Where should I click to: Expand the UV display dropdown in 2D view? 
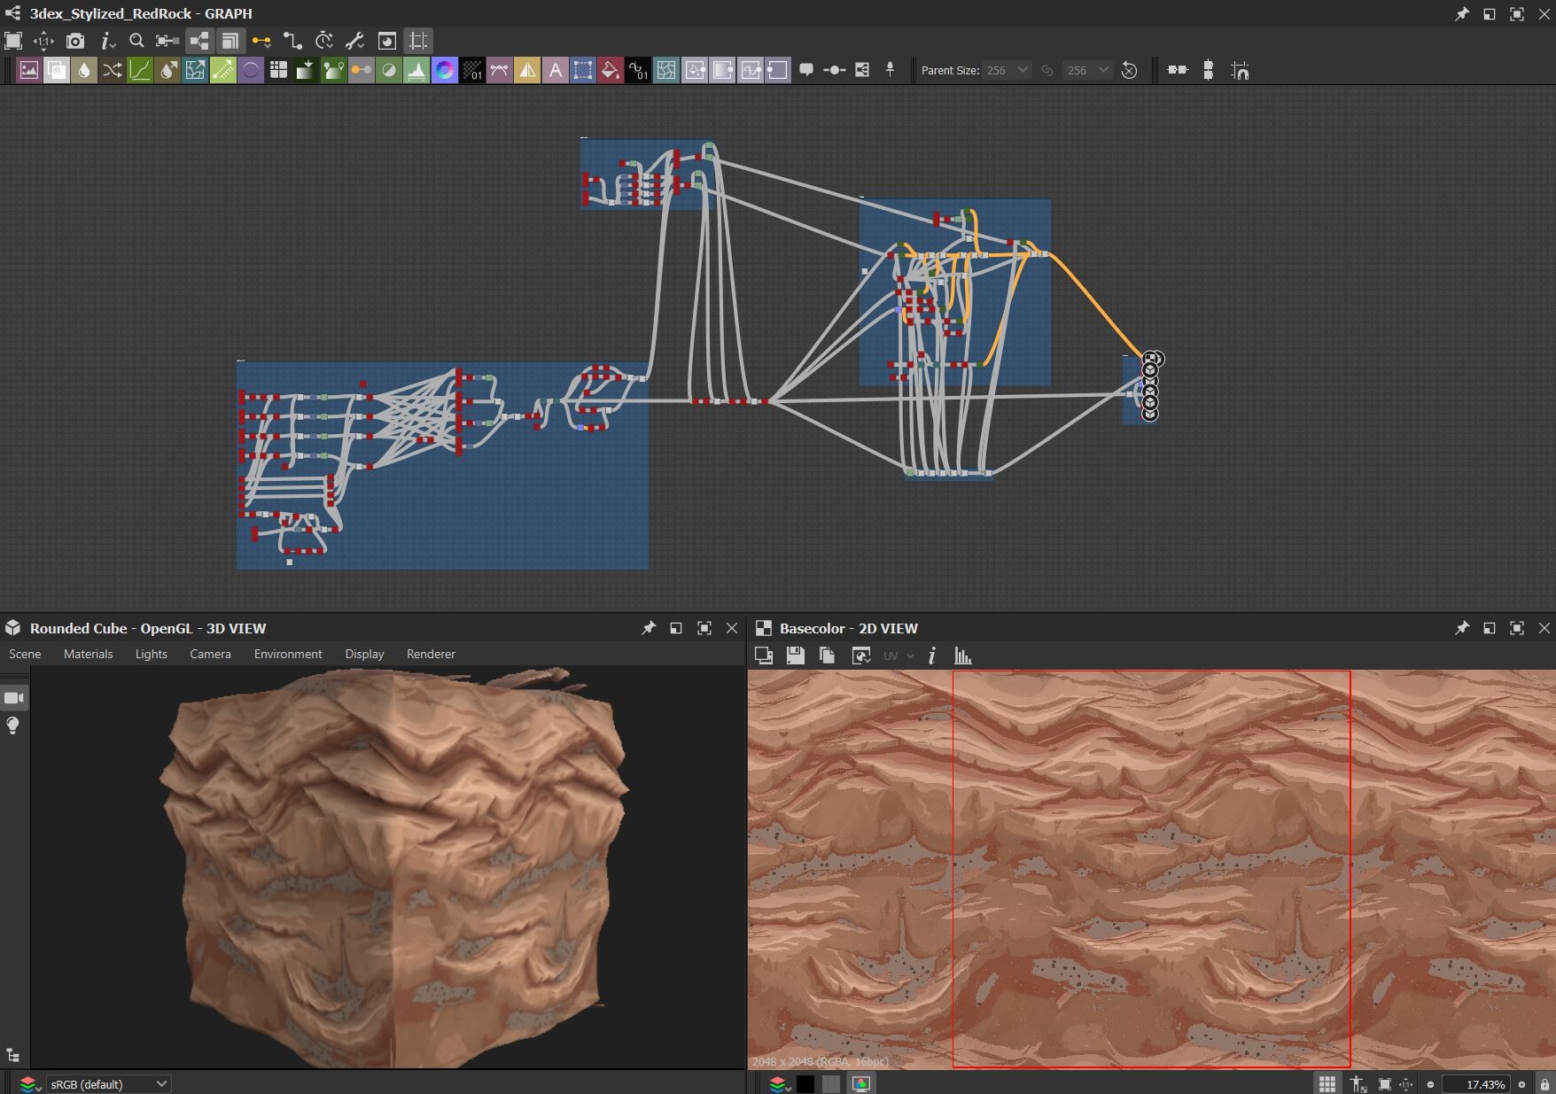click(x=910, y=656)
